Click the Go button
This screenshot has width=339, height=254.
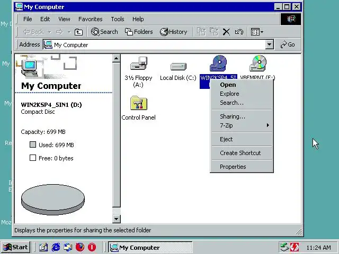(288, 44)
